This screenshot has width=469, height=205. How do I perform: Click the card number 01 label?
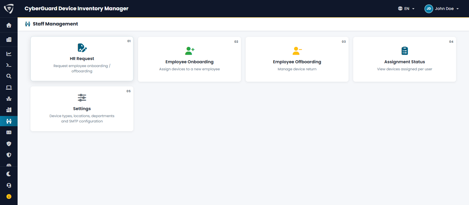(x=129, y=41)
